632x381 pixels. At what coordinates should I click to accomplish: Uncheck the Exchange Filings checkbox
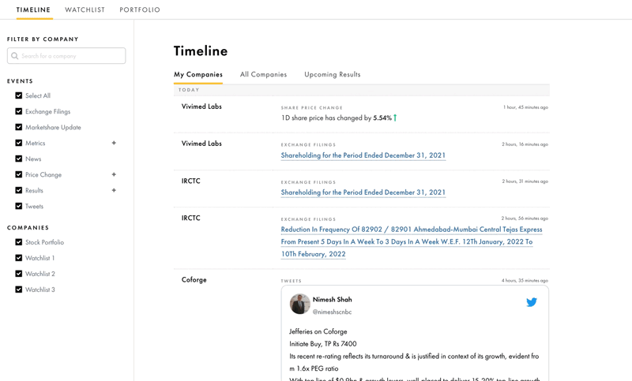(x=18, y=111)
